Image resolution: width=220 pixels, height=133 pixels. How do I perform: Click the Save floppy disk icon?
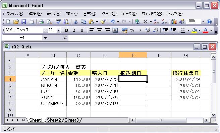pos(24,22)
